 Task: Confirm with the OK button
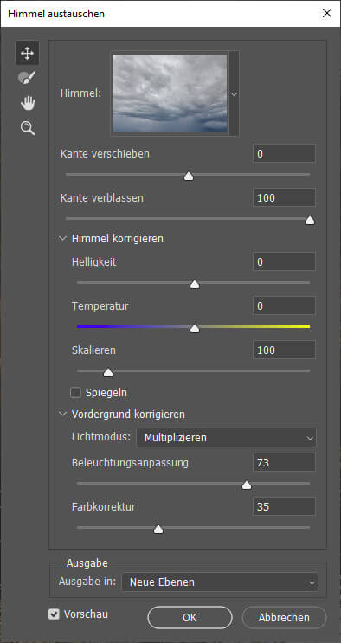[190, 618]
